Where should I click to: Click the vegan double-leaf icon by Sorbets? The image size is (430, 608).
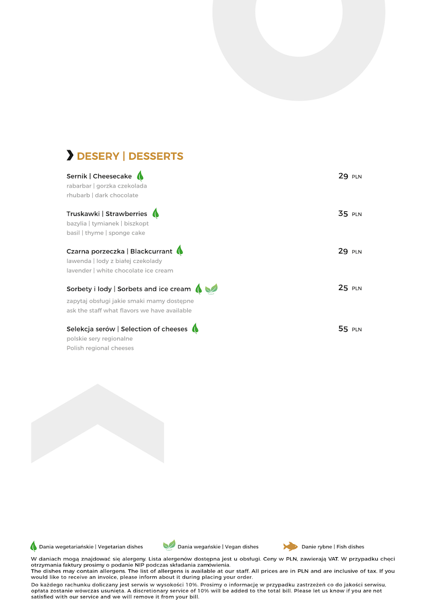coord(211,289)
